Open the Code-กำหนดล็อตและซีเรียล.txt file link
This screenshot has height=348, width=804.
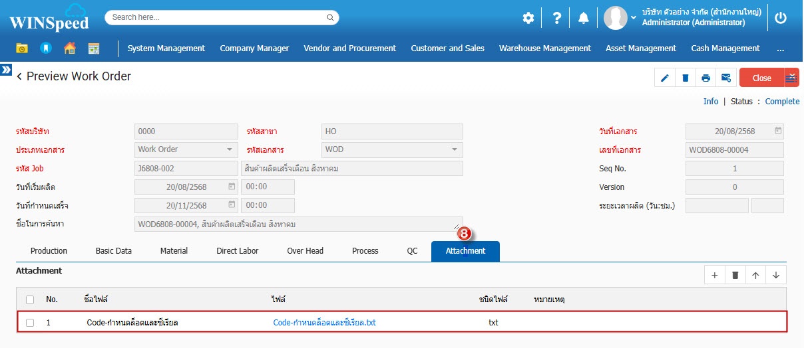coord(324,323)
